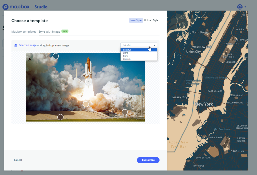This screenshot has height=175, width=257.
Task: Select the Style with image tab
Action: tap(49, 32)
